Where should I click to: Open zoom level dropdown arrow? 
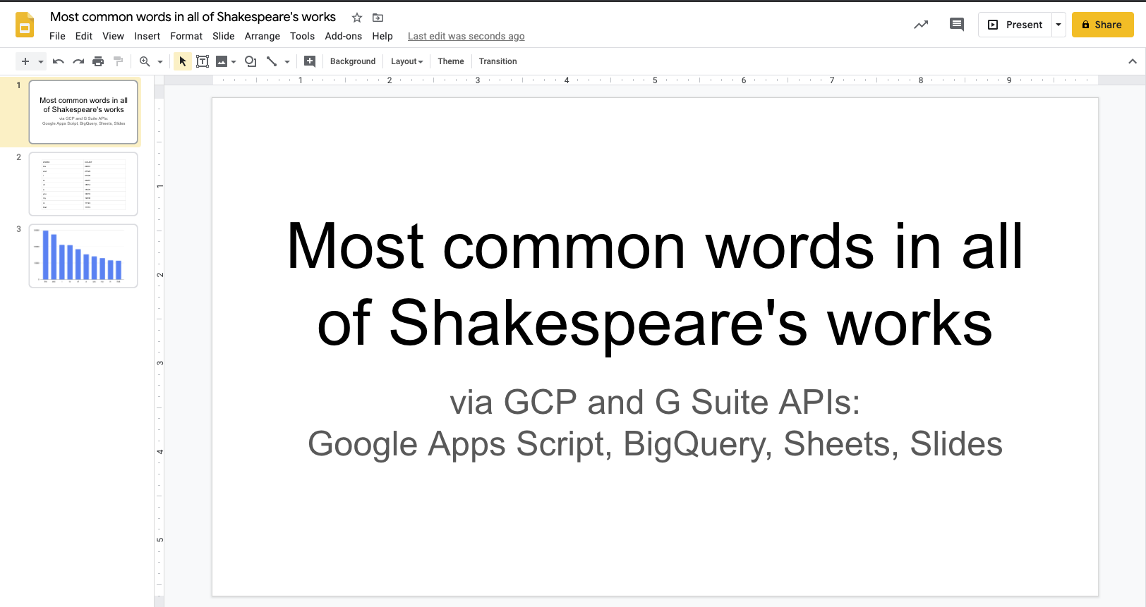point(160,62)
